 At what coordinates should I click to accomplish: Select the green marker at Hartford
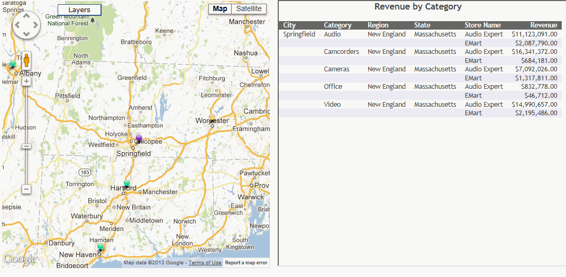click(x=127, y=184)
